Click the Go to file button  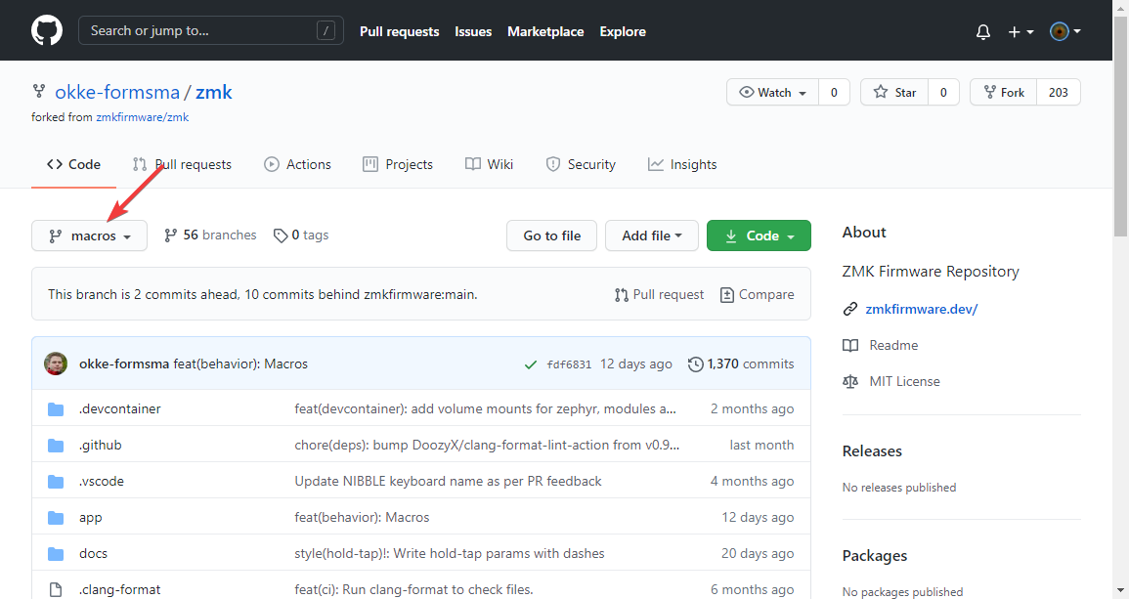pyautogui.click(x=551, y=235)
